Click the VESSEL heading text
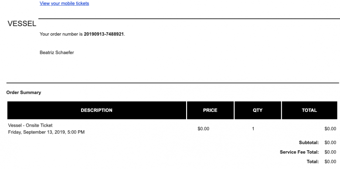The width and height of the screenshot is (340, 169). click(x=22, y=24)
